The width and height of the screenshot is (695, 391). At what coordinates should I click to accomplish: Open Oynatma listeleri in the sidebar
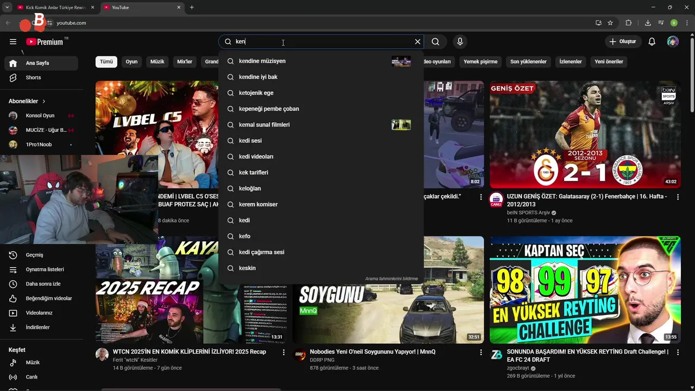point(42,269)
